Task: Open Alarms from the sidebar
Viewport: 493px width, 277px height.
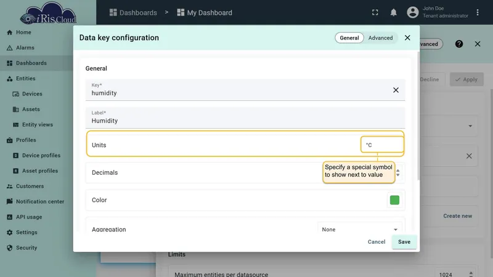Action: tap(25, 48)
